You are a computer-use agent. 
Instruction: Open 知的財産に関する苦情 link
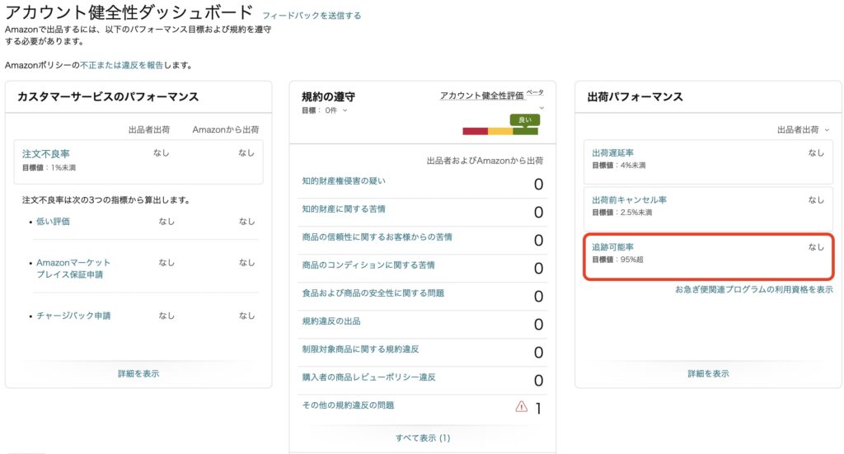click(344, 208)
